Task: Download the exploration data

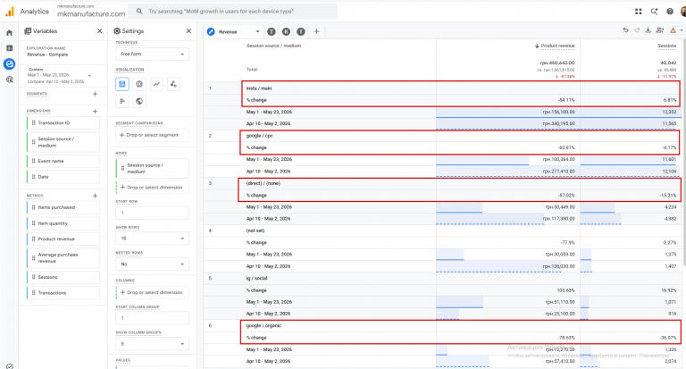Action: (x=648, y=30)
